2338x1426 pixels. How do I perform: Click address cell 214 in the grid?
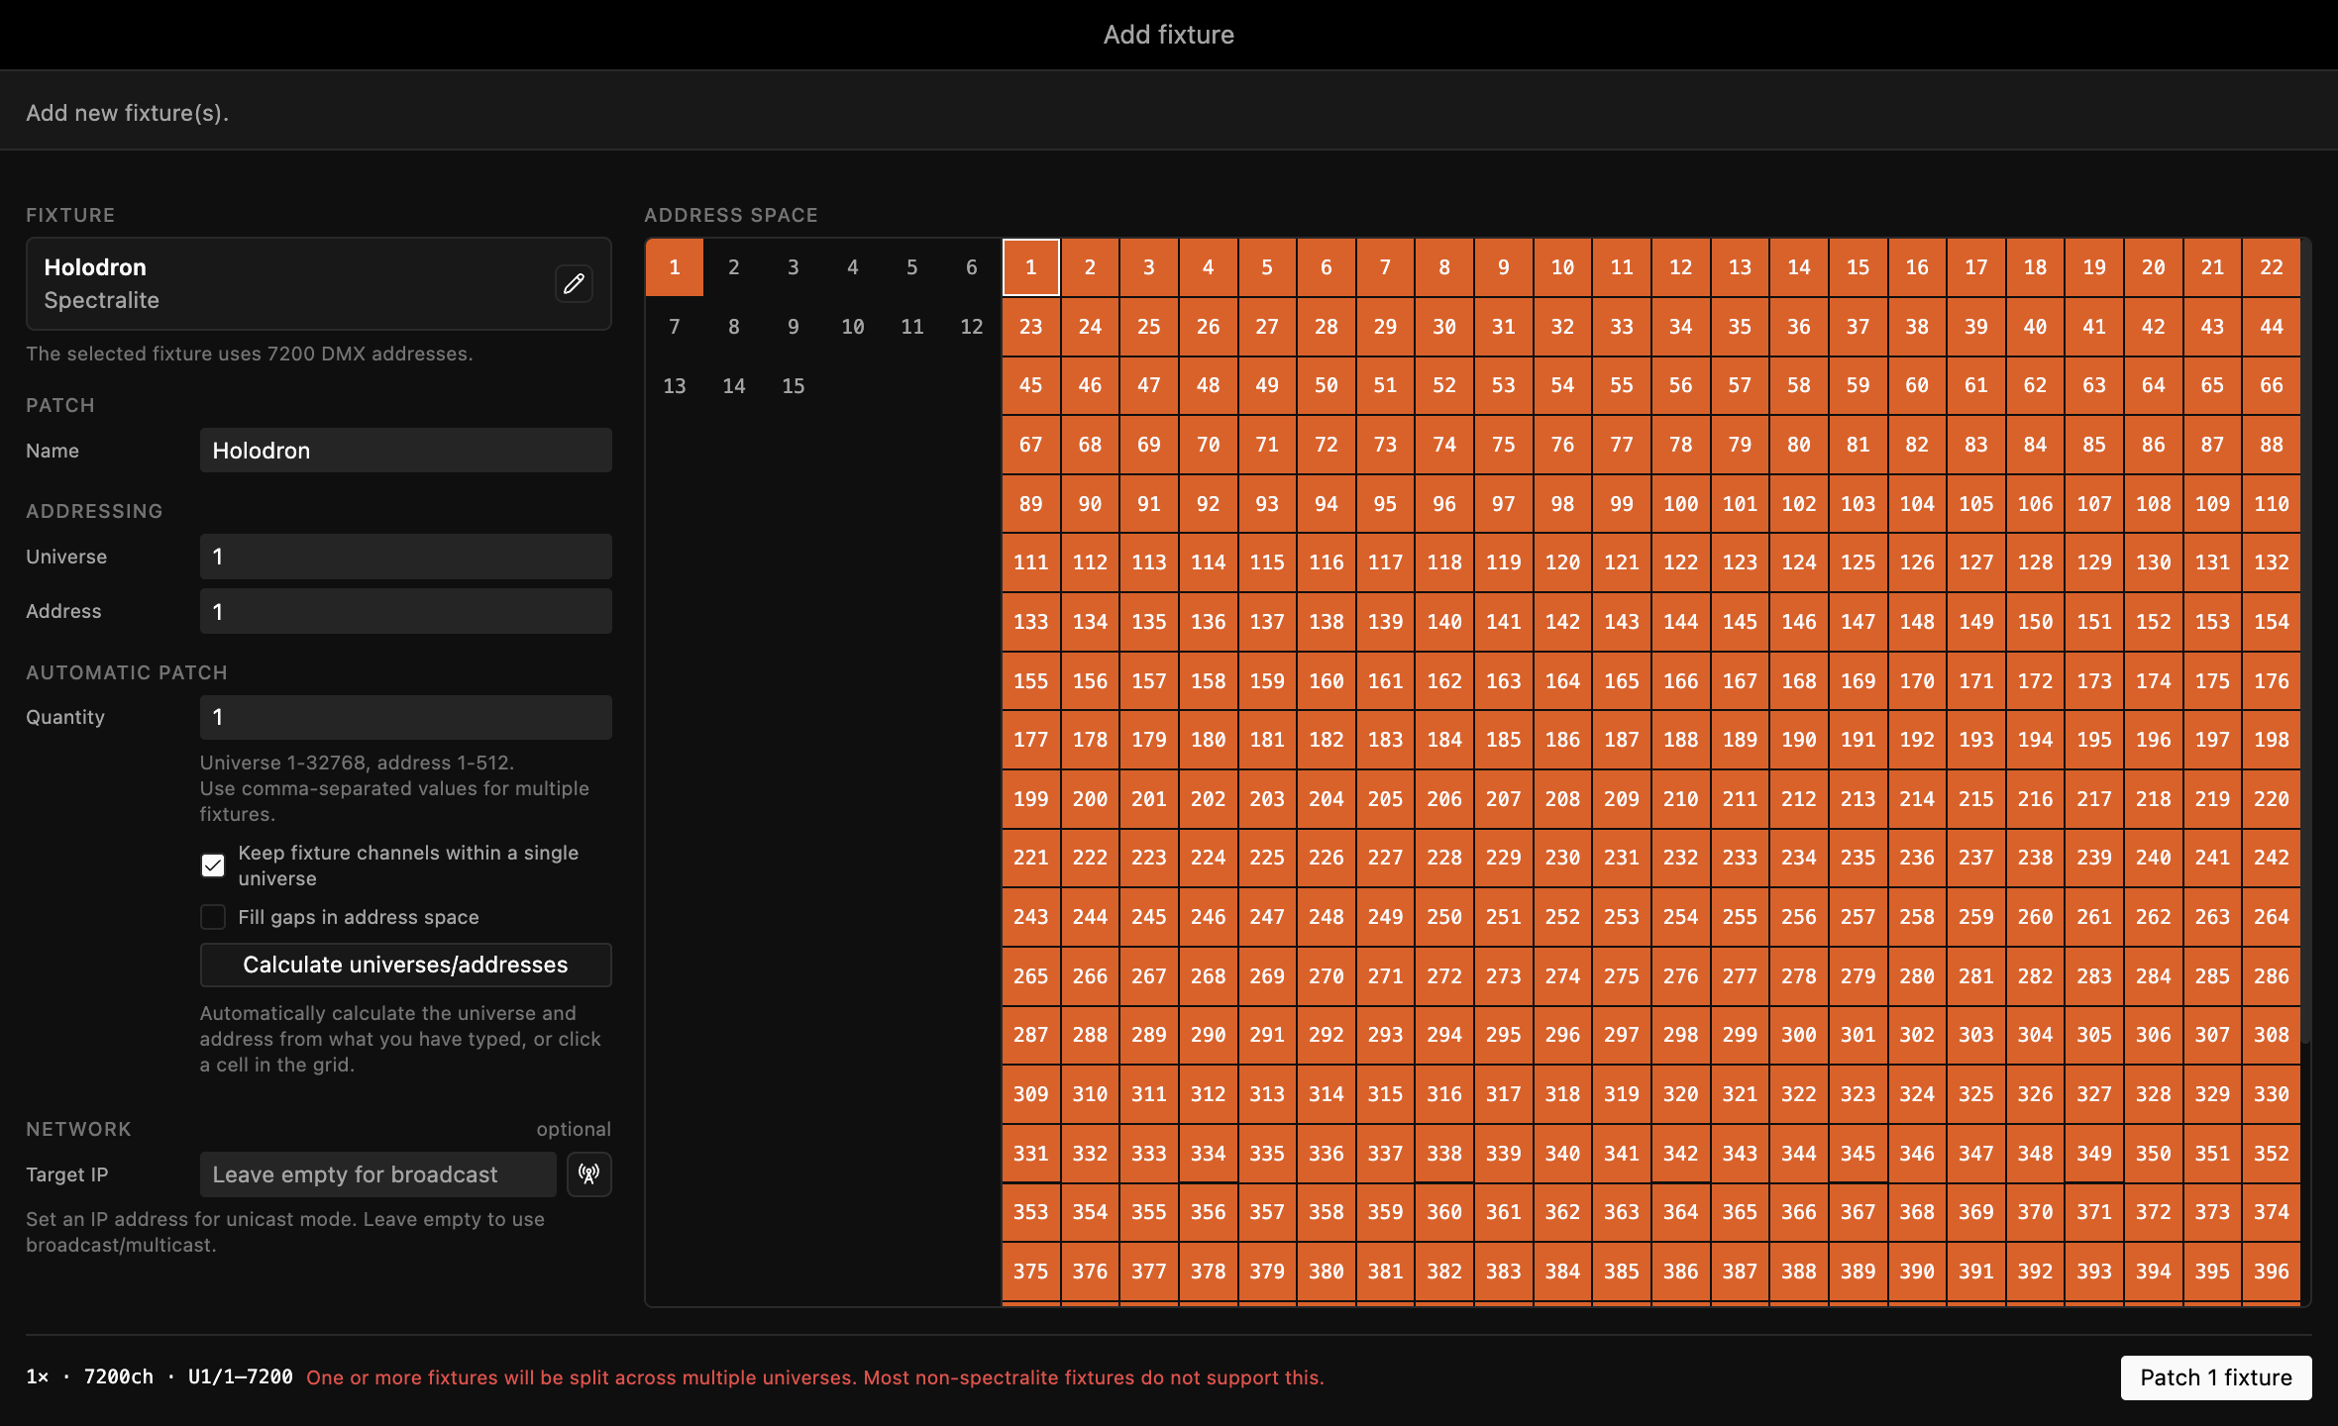(x=1917, y=799)
